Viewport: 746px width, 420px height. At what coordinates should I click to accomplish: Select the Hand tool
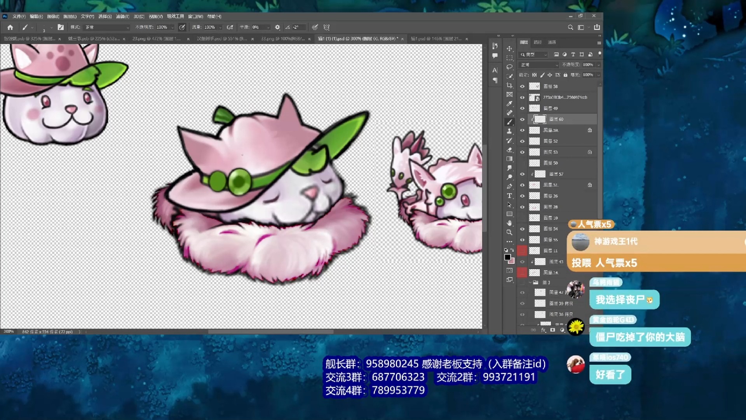(509, 223)
